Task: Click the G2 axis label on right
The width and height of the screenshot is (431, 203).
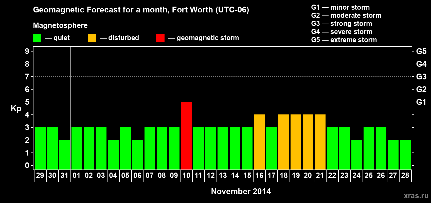Action: [421, 89]
